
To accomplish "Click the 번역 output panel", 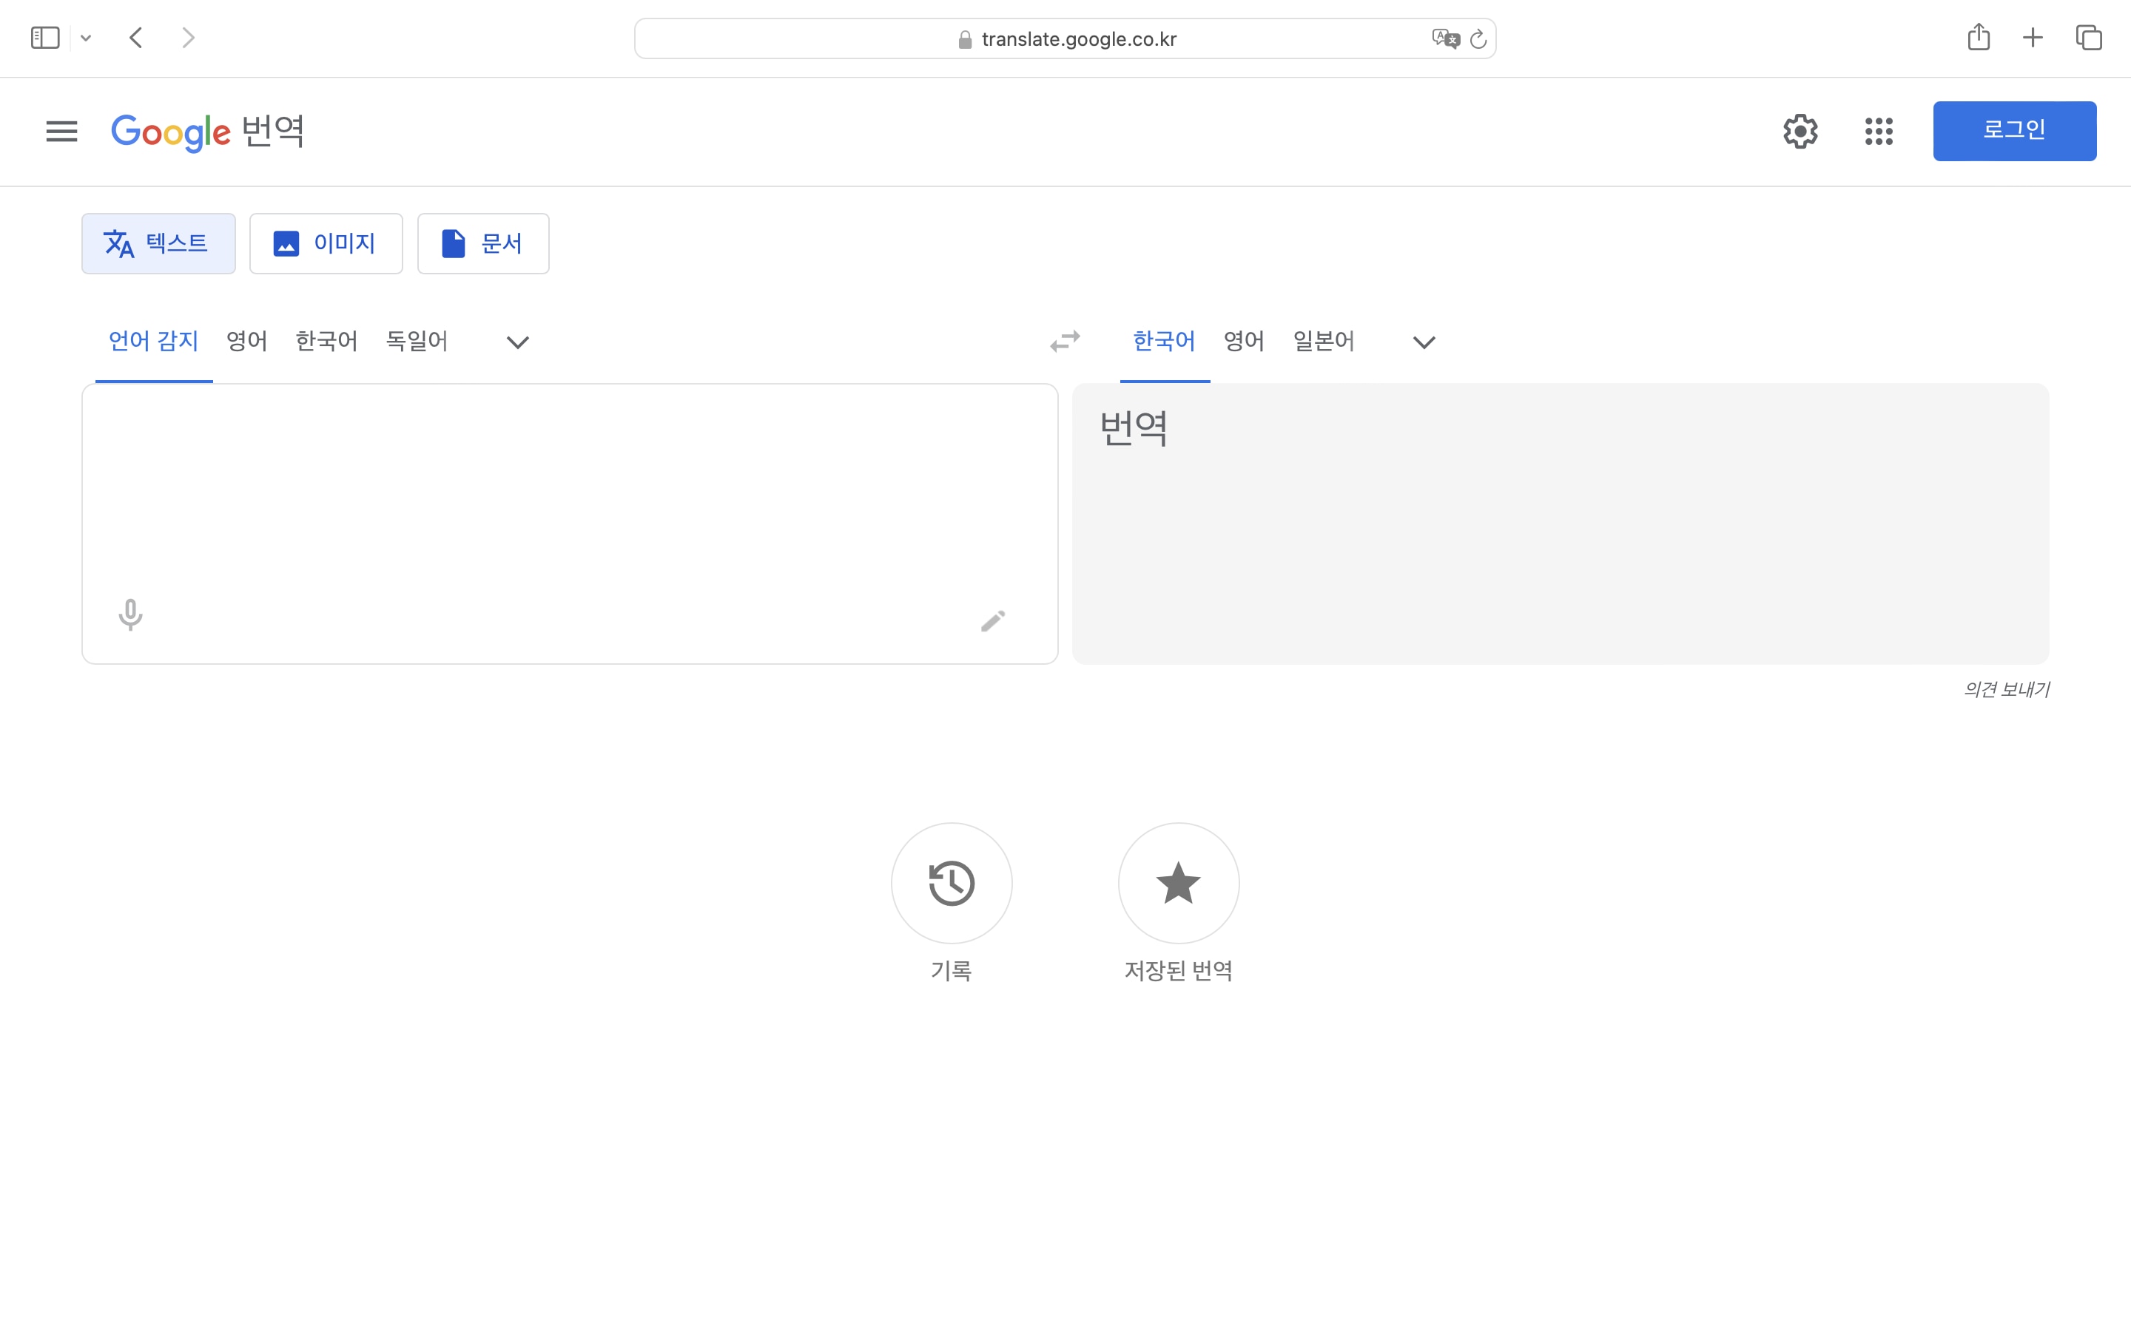I will click(1560, 523).
